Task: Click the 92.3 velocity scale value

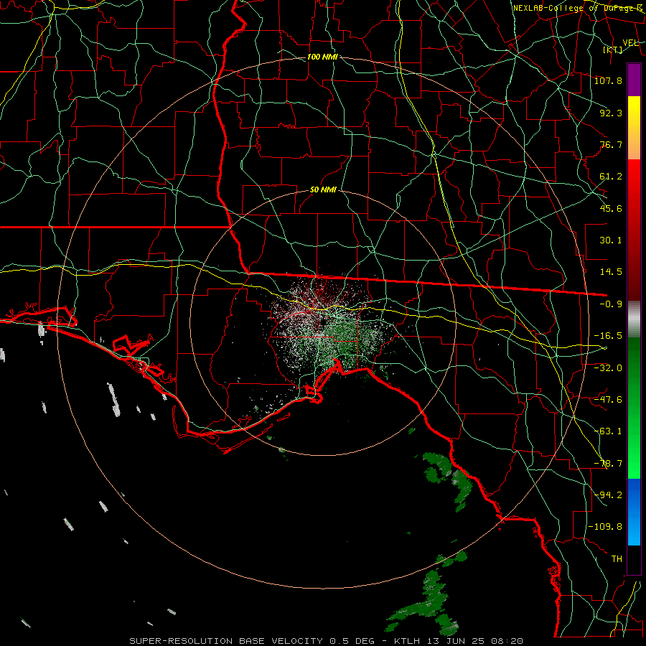Action: [611, 113]
